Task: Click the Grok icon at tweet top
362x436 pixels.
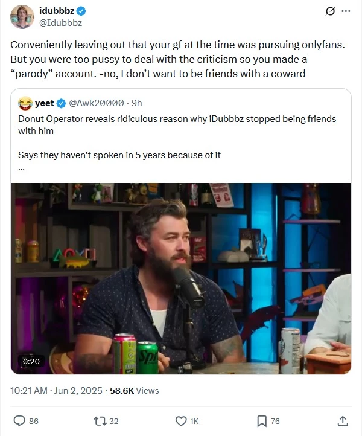Action: tap(330, 11)
